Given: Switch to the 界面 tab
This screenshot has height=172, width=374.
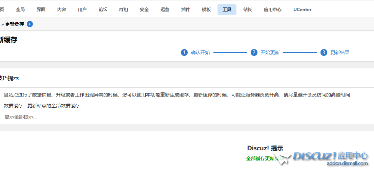Looking at the screenshot, I should 41,9.
